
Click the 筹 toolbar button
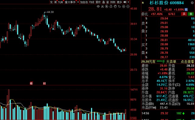55,2
